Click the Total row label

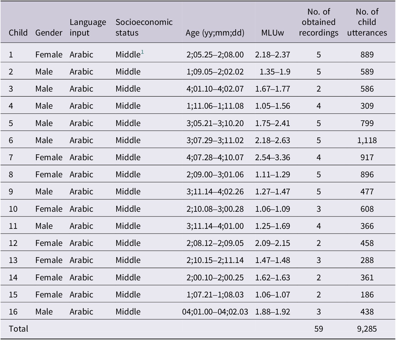click(x=18, y=329)
